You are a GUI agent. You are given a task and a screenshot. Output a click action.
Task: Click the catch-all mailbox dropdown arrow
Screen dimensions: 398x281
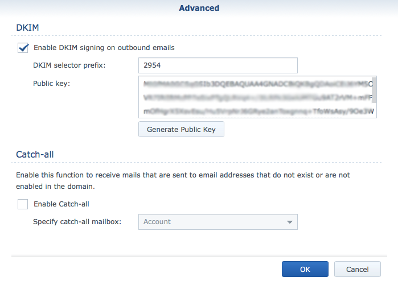(290, 221)
